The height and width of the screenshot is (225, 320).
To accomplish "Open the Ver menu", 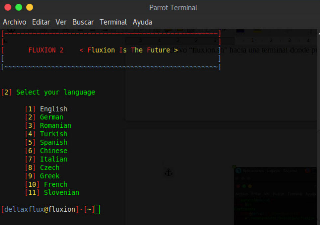I will point(61,22).
